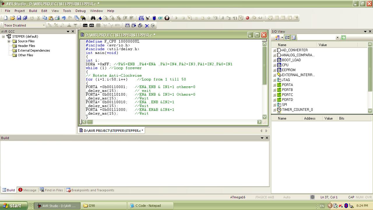373x210 pixels.
Task: Open the AVR GCC panel options arrow
Action: tap(68, 32)
